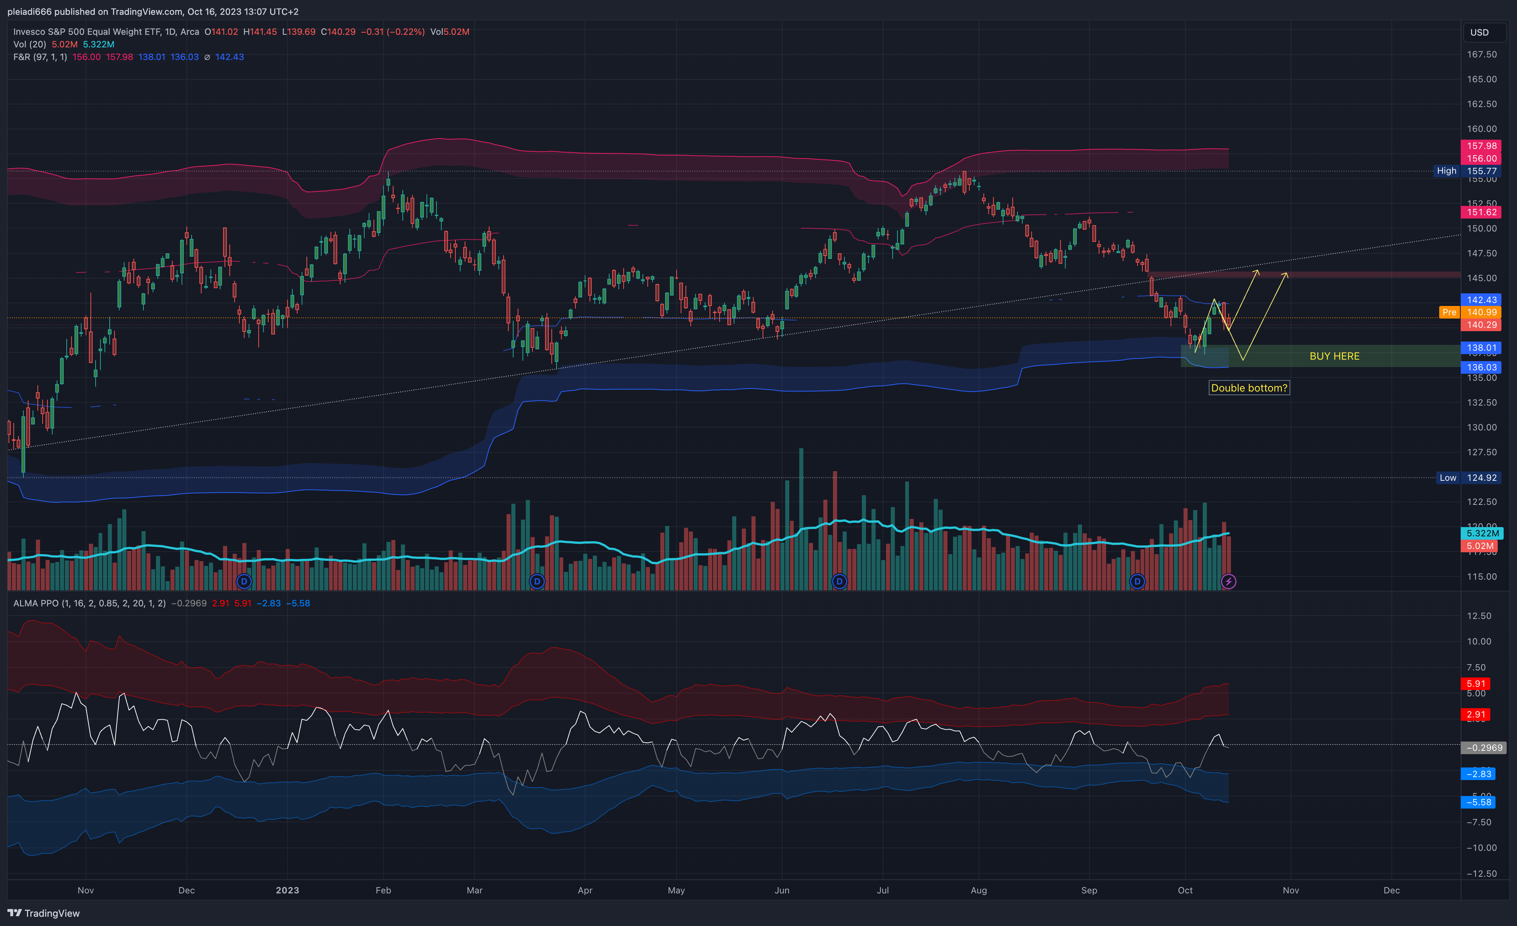Select the 'Double bottom?' label box

click(x=1249, y=388)
